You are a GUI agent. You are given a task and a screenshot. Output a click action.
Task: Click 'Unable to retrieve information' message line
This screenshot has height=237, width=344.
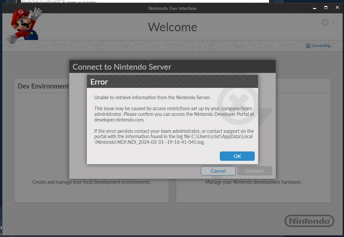153,97
